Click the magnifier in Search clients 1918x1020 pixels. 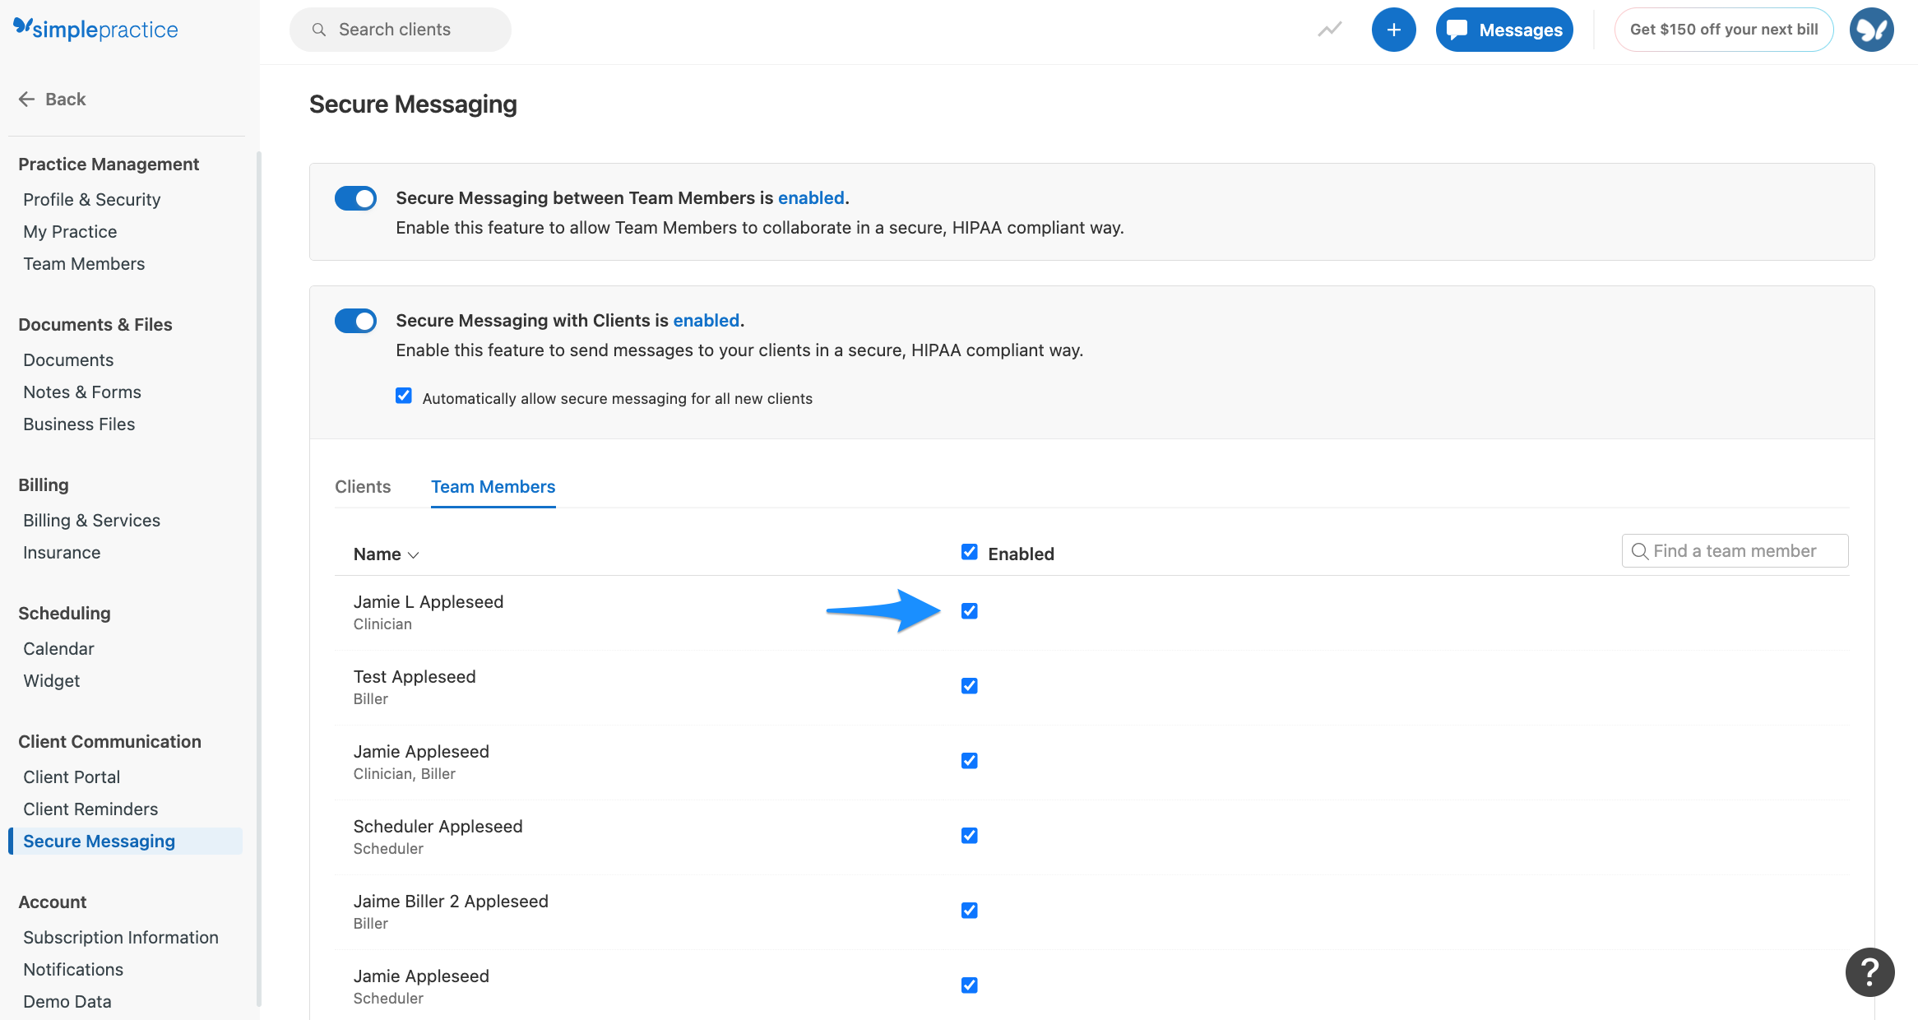point(319,29)
